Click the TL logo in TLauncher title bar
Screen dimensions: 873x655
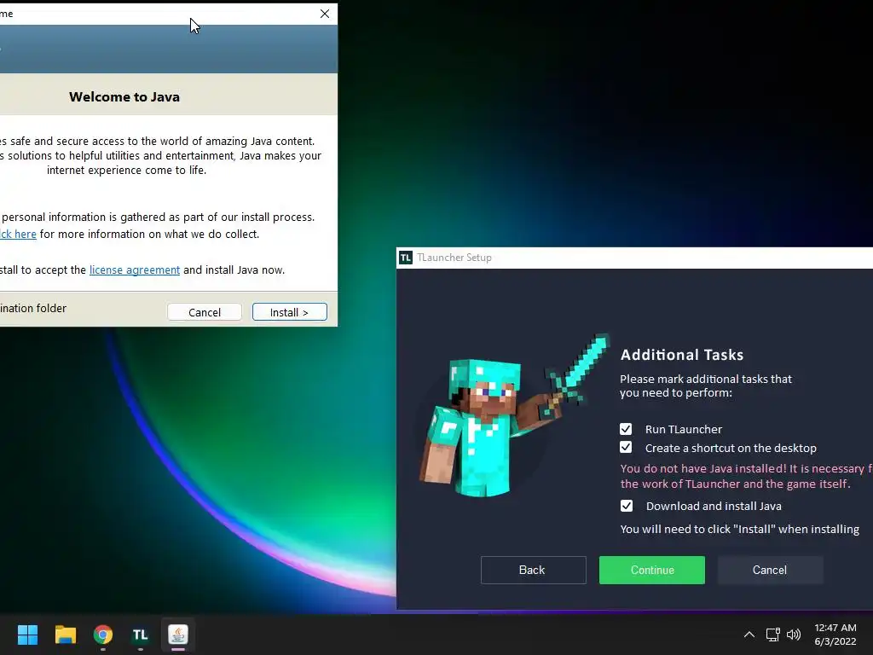click(x=406, y=258)
